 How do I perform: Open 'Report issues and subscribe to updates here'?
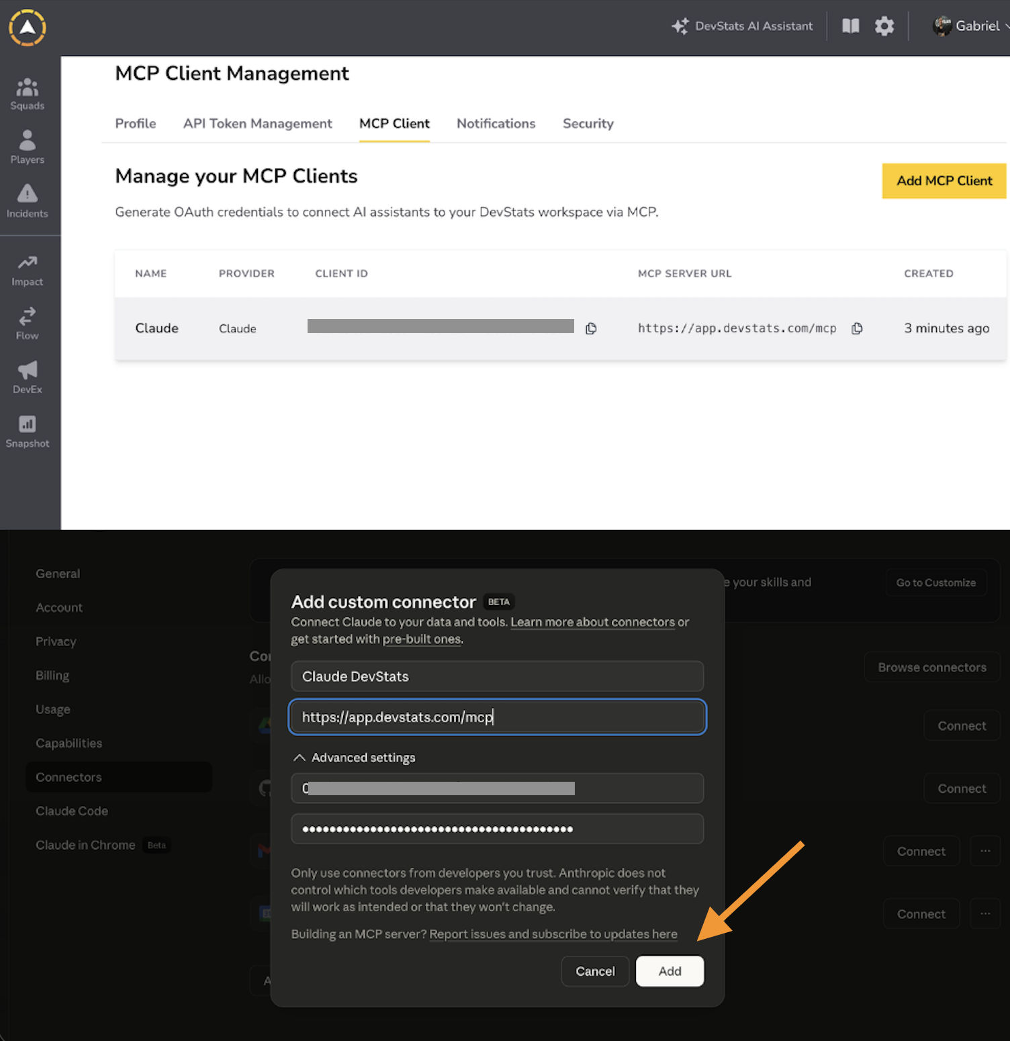(x=553, y=934)
